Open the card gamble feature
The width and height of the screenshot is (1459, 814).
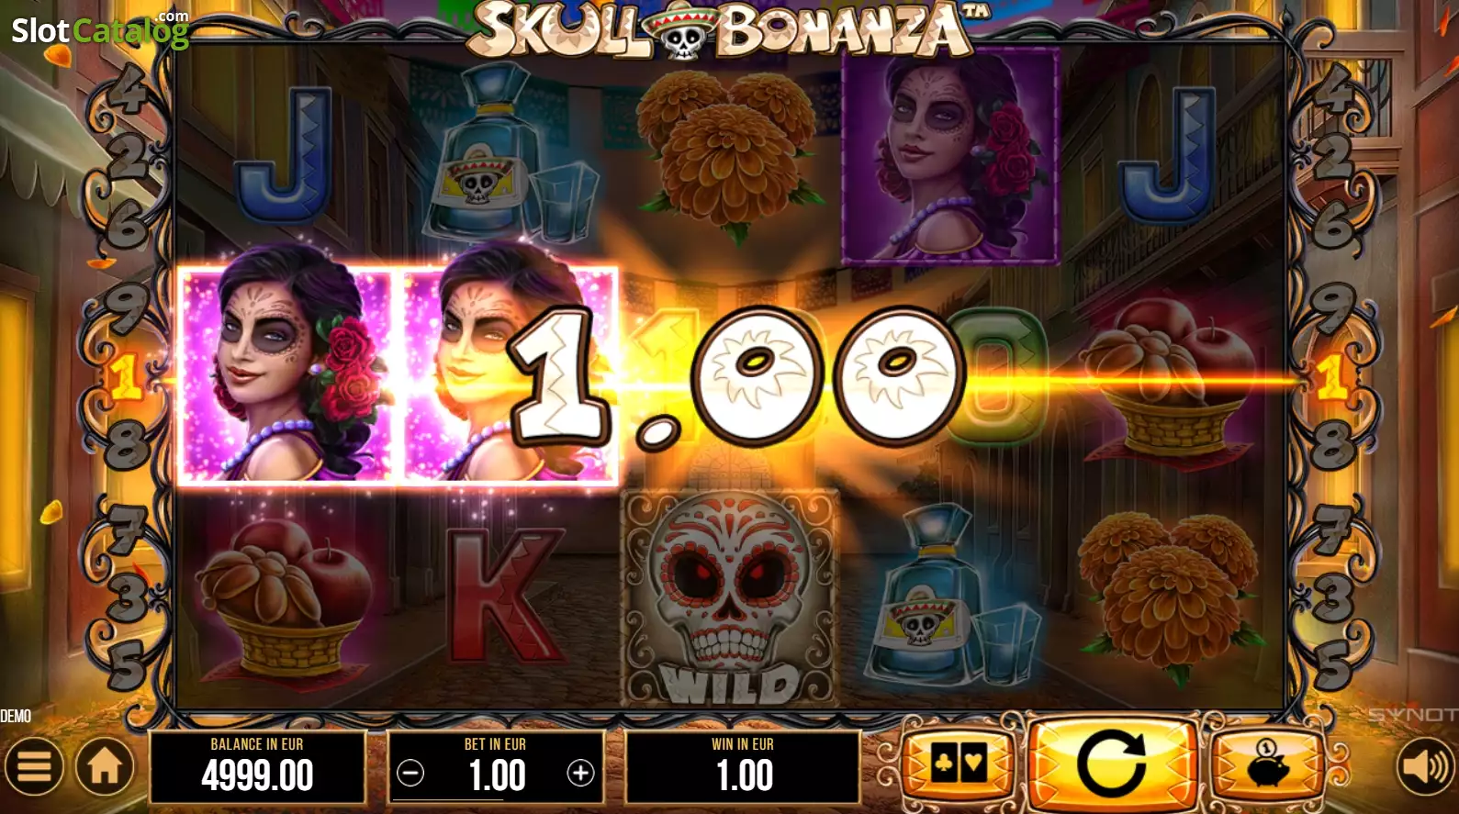click(959, 764)
